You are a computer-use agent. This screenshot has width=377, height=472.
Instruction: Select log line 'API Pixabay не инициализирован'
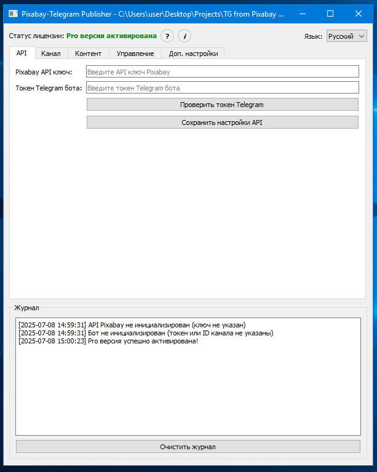pyautogui.click(x=132, y=325)
